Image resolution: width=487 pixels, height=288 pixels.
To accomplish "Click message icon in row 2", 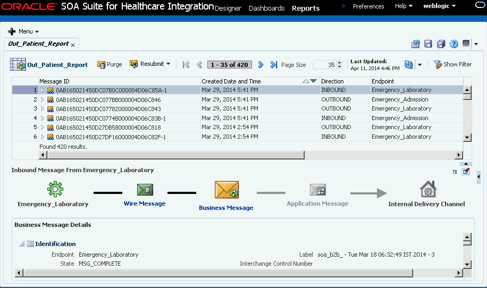I will pos(51,99).
